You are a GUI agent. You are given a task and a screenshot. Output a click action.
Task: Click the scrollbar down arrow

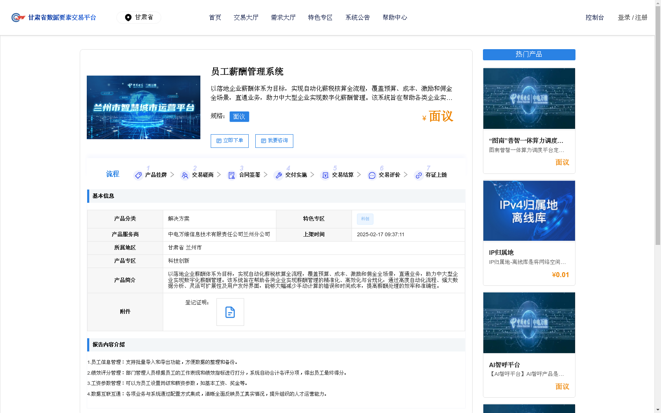(658, 410)
